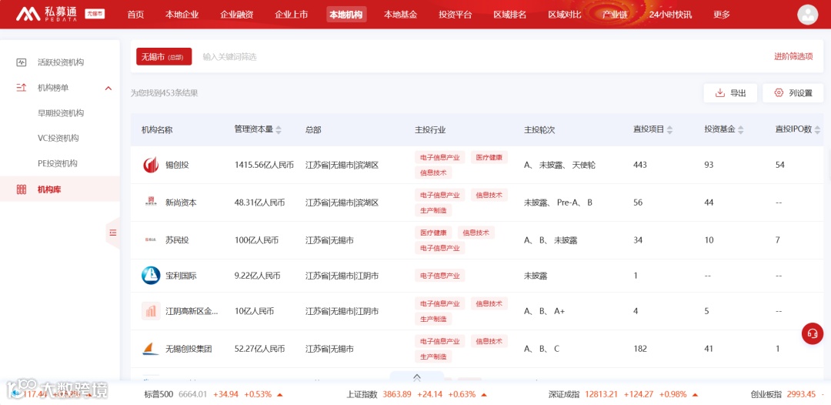Image resolution: width=831 pixels, height=405 pixels.
Task: Open the user avatar profile icon
Action: point(807,15)
